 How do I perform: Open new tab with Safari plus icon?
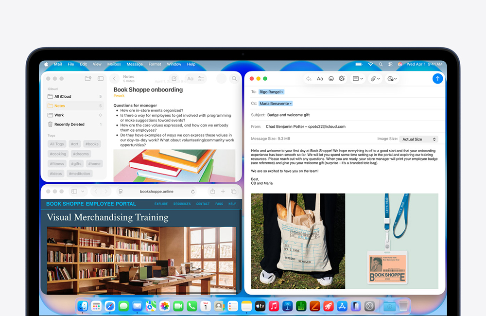pyautogui.click(x=223, y=192)
